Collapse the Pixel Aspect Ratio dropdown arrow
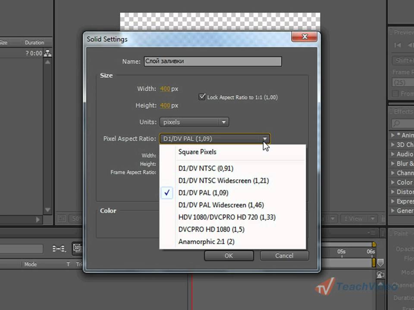Screen dimensions: 414x310 click(264, 139)
